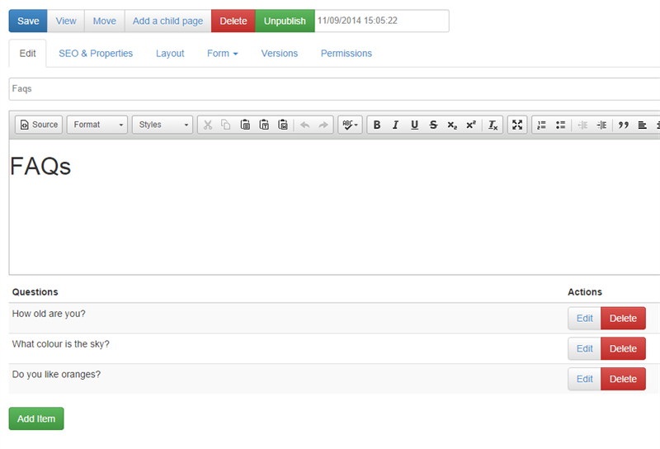The height and width of the screenshot is (449, 660).
Task: Insert a block quote
Action: tap(623, 125)
